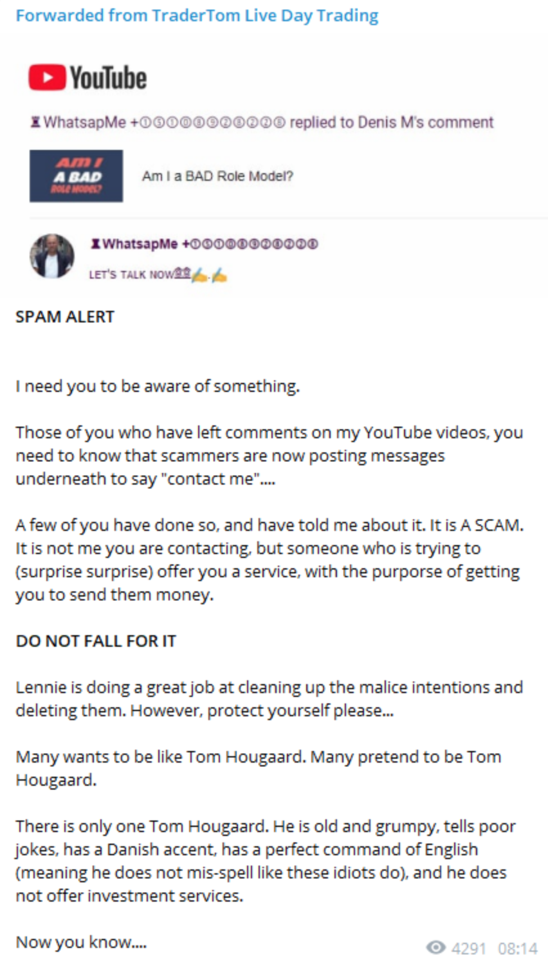This screenshot has height=955, width=548.
Task: Click the eye views icon at the bottom
Action: pyautogui.click(x=436, y=947)
